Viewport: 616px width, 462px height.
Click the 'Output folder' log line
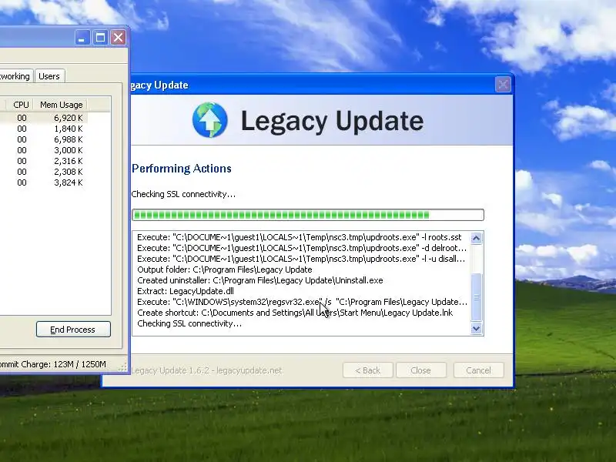[225, 269]
